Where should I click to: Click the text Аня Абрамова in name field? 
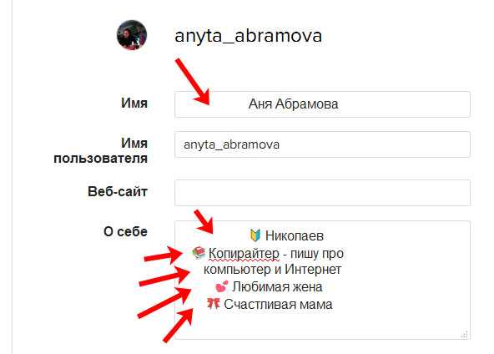[x=294, y=104]
